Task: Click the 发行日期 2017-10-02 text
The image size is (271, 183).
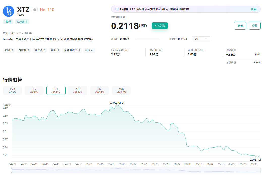Action: click(18, 33)
